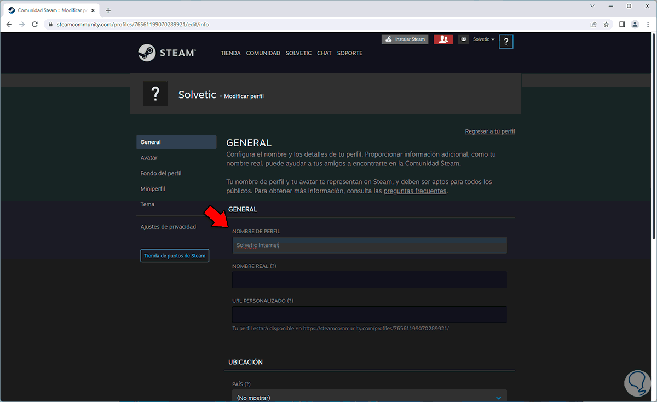Open the SOPORTE menu
Screen dimensions: 657x402
[350, 53]
